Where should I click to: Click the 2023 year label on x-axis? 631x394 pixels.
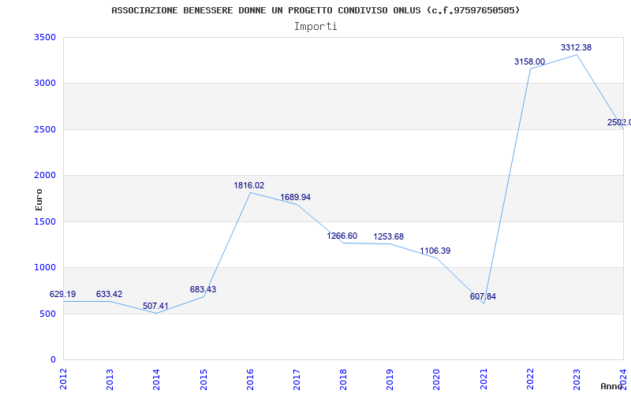click(x=577, y=377)
